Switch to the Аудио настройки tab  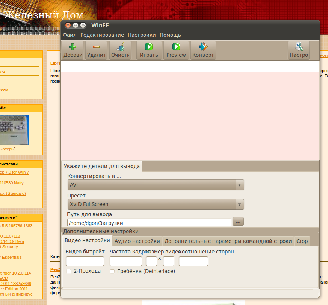tap(137, 241)
